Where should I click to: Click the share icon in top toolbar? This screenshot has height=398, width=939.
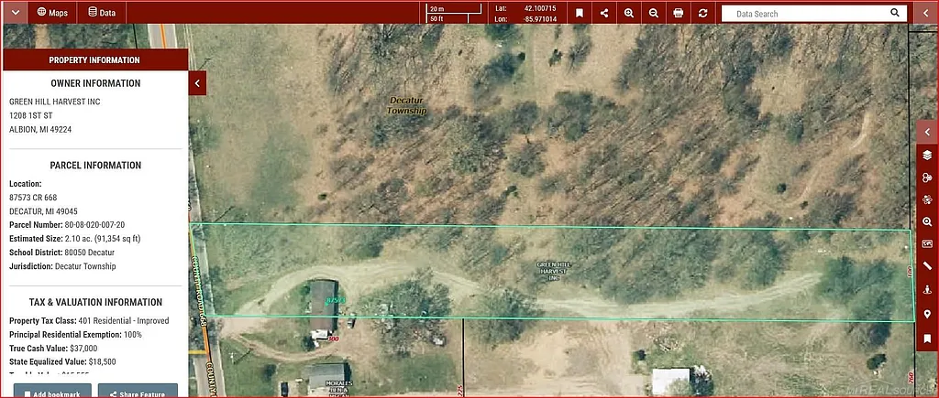(x=604, y=13)
